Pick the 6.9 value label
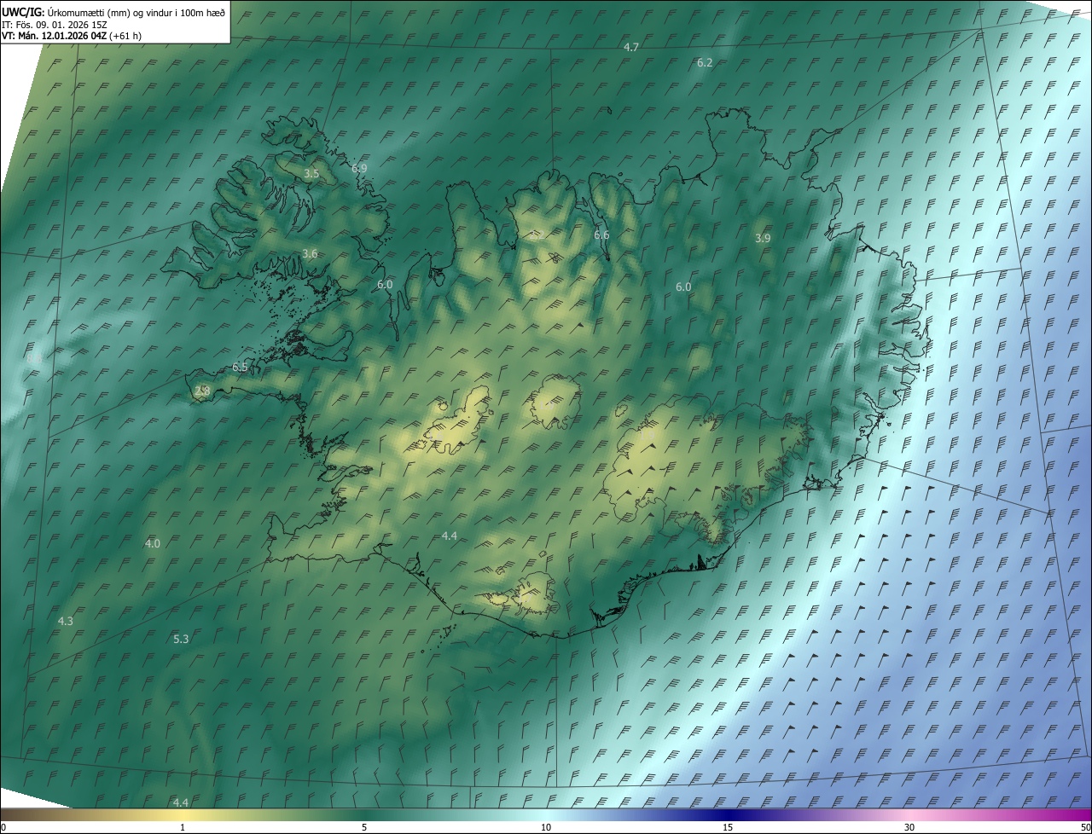The width and height of the screenshot is (1092, 834). (359, 169)
